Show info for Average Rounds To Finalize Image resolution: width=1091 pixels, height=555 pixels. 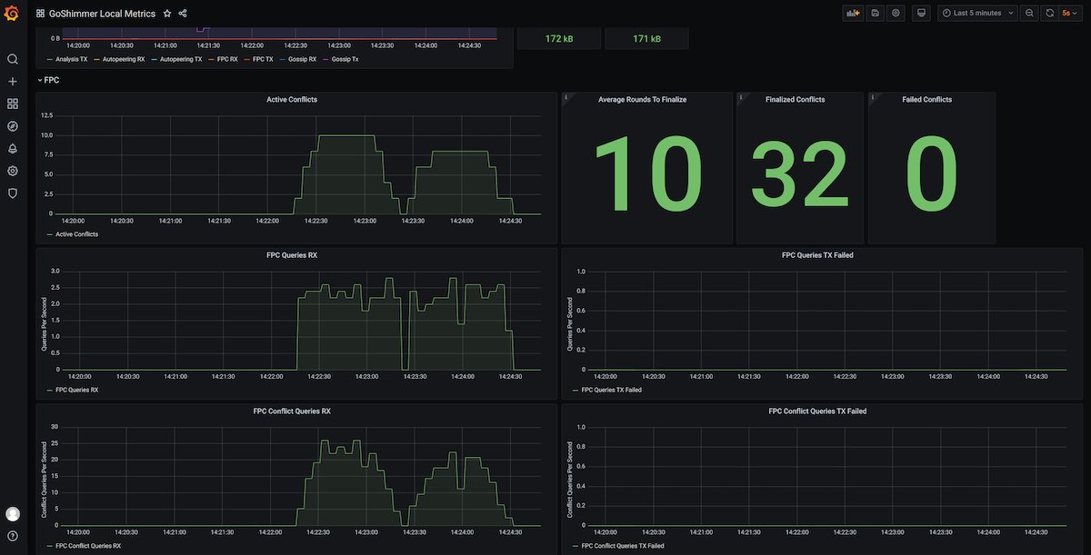pyautogui.click(x=566, y=97)
